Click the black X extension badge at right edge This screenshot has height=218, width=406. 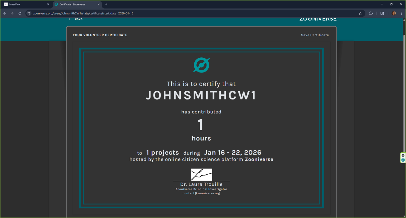coord(403,156)
